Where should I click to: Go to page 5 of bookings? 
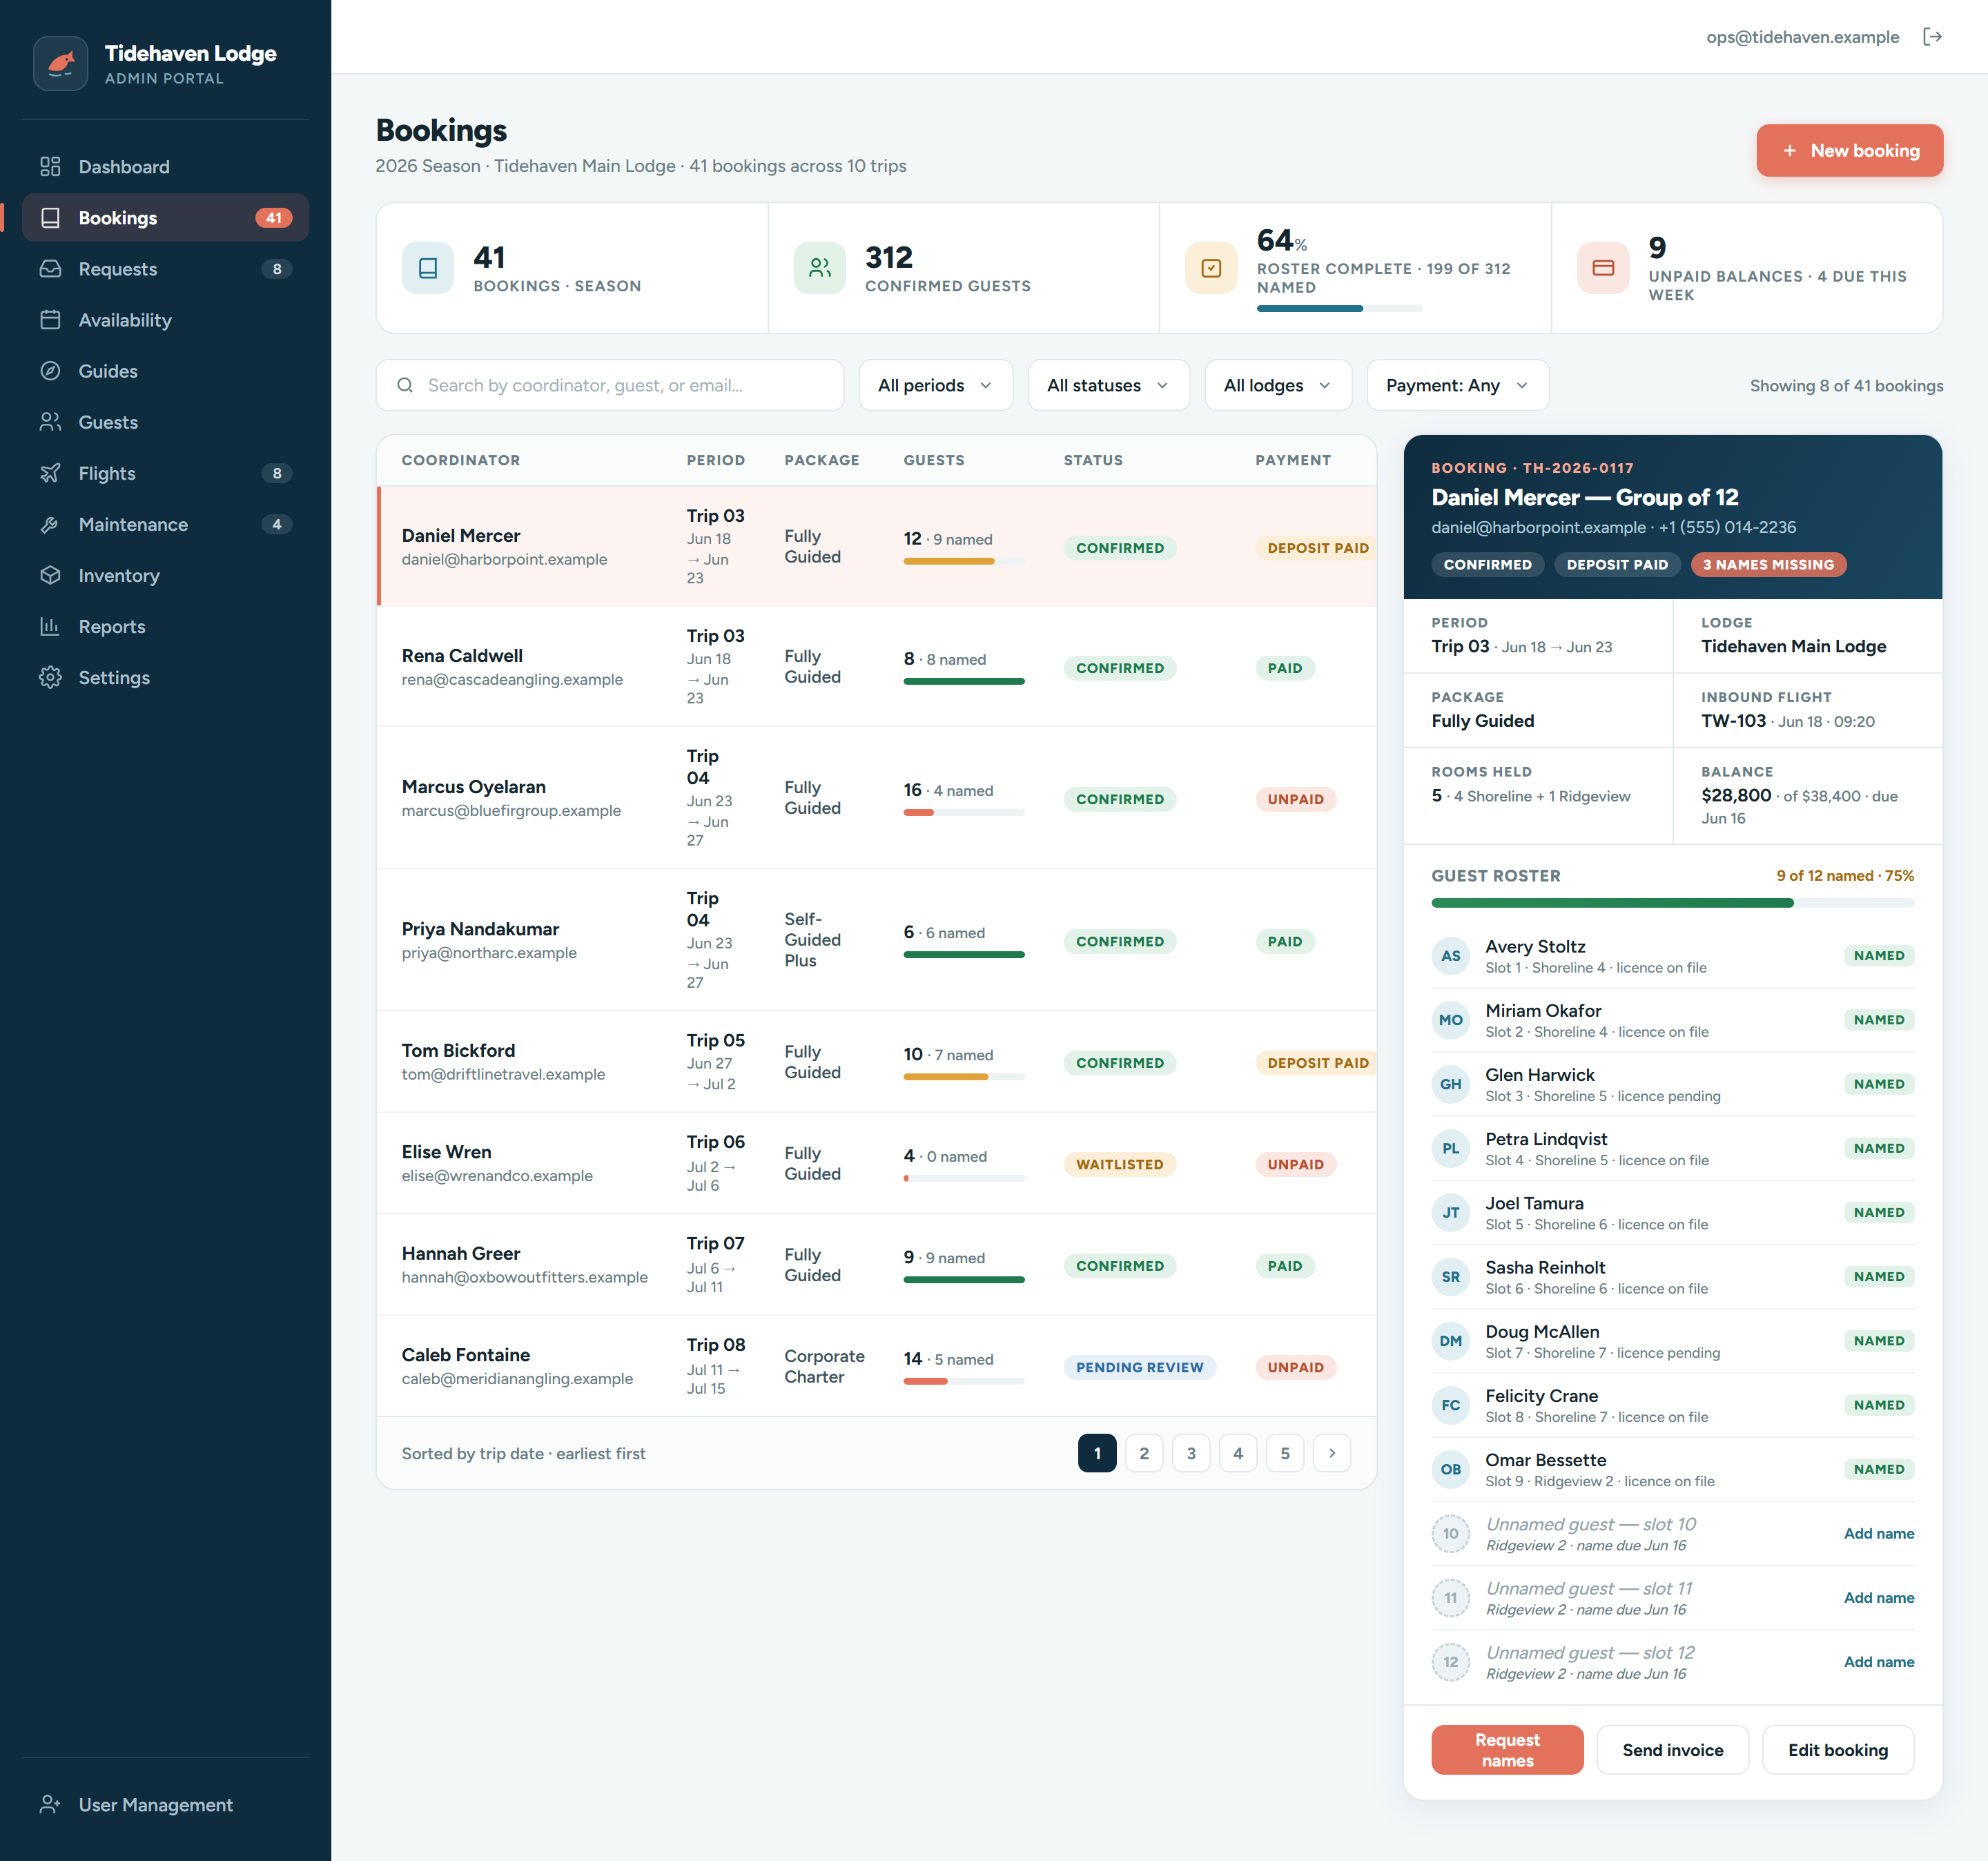click(x=1284, y=1452)
